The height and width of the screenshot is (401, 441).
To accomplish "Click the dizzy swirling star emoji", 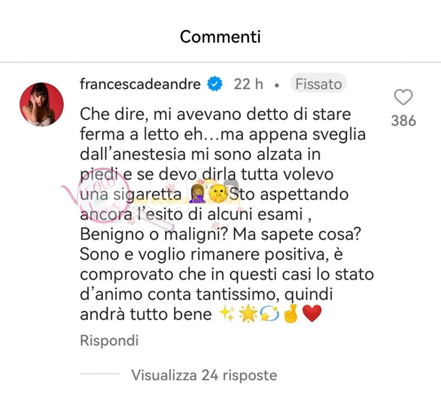I will (270, 314).
